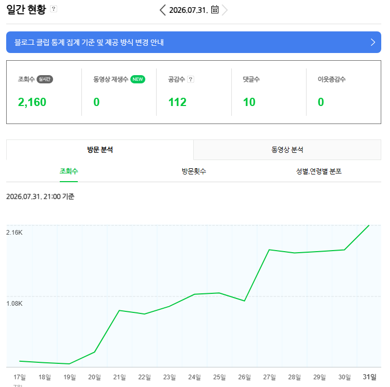Image resolution: width=390 pixels, height=387 pixels.
Task: Switch to the 동영상 분석 tab
Action: (x=287, y=150)
